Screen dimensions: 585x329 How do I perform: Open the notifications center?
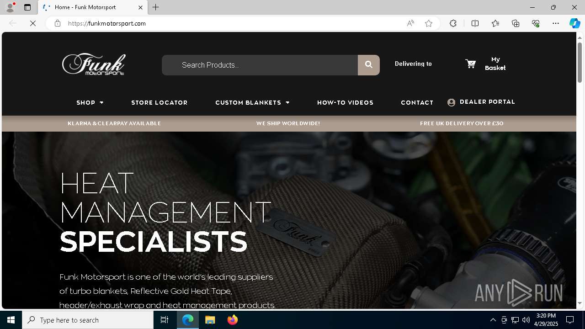570,320
